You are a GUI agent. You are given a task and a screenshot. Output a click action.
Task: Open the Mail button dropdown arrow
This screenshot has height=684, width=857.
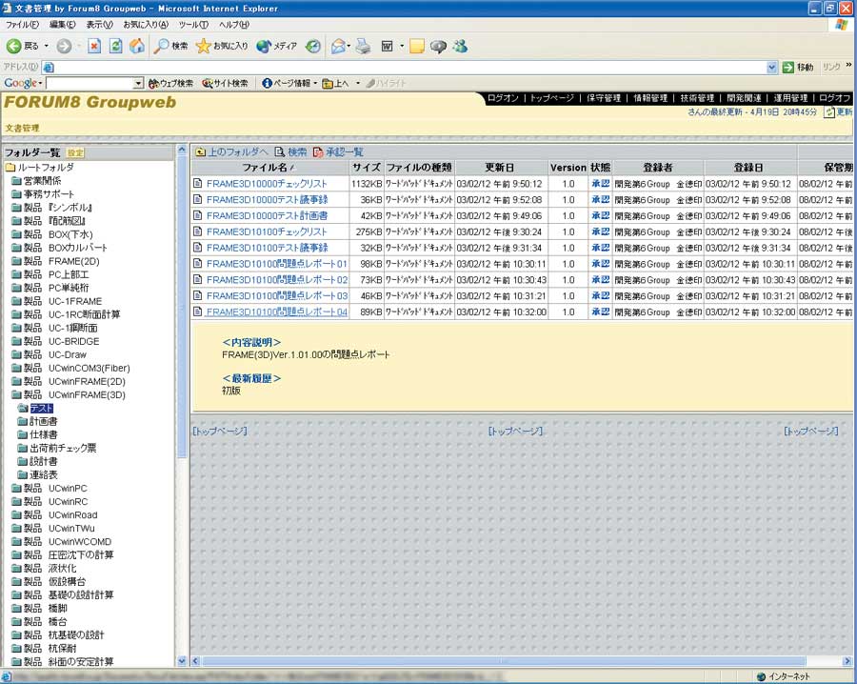349,47
